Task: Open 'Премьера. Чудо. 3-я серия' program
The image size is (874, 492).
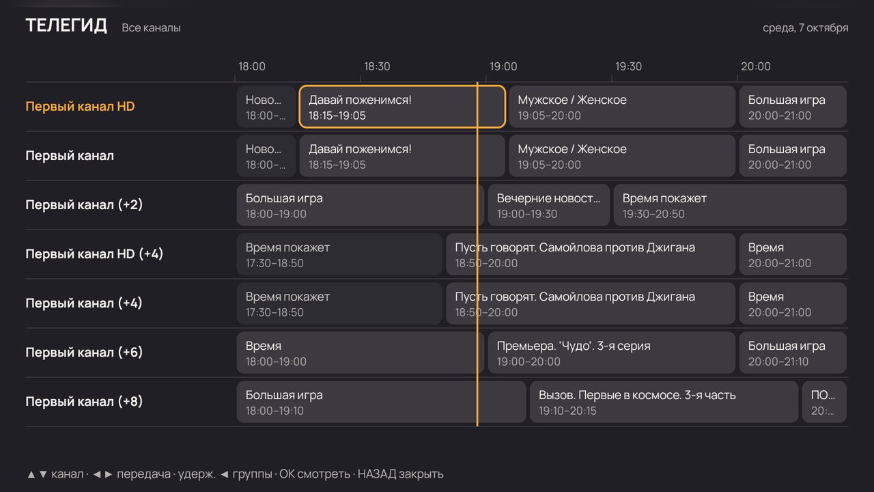Action: click(611, 353)
